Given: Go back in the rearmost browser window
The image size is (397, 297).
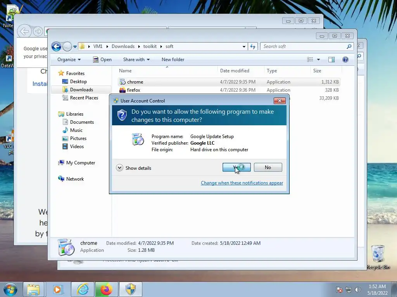Looking at the screenshot, I should point(24,31).
